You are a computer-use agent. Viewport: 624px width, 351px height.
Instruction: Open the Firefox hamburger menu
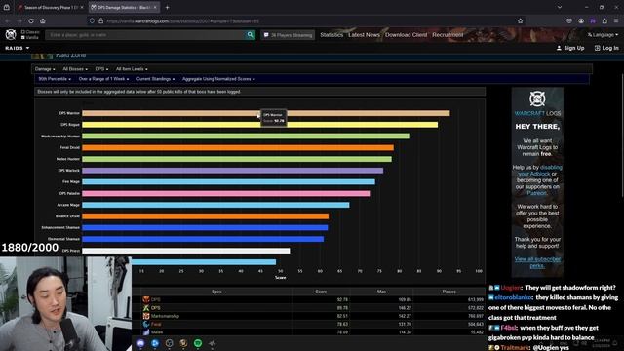(x=616, y=20)
